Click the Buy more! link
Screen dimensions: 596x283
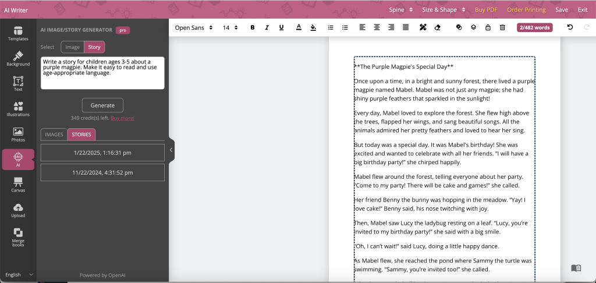[122, 118]
